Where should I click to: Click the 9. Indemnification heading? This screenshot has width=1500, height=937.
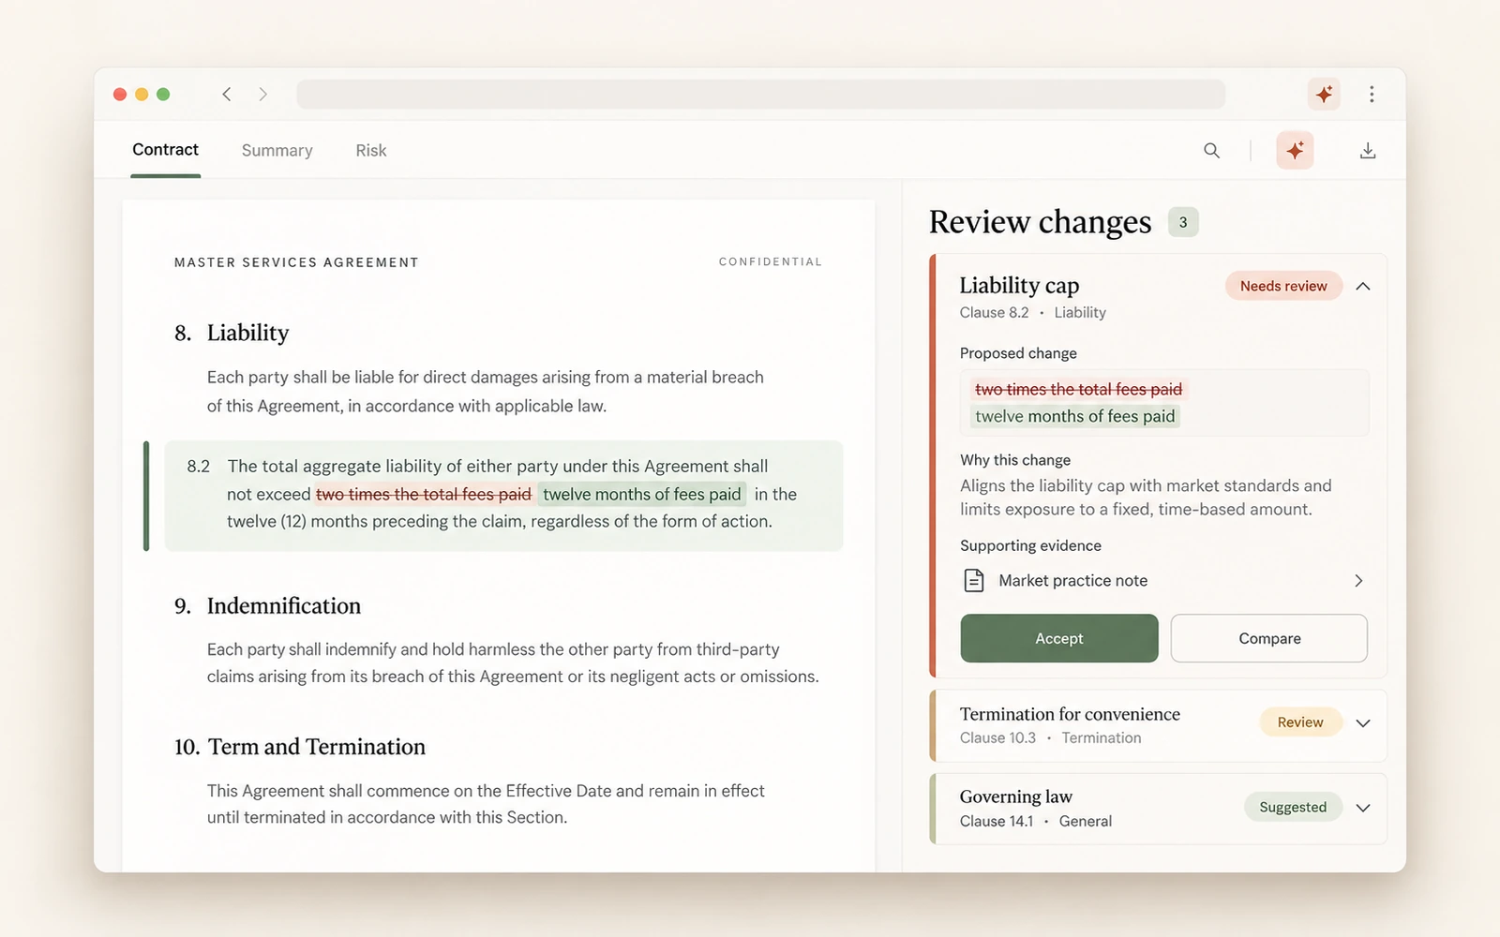point(267,606)
